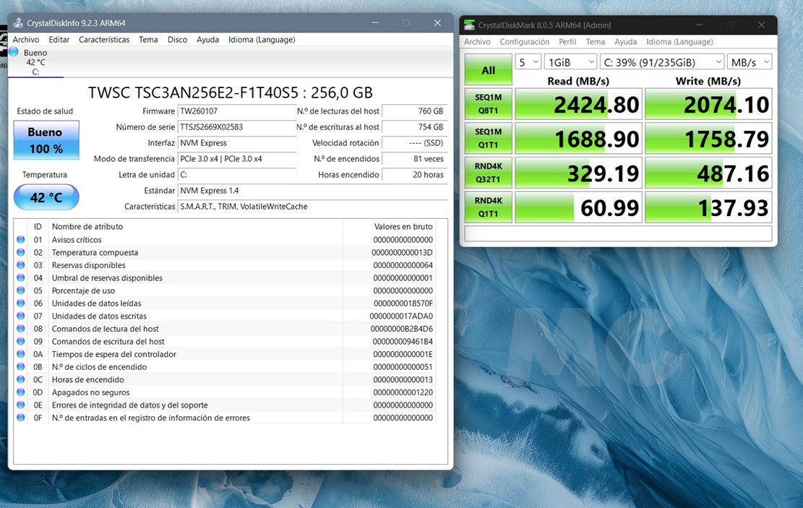The image size is (803, 508).
Task: Open Configuración menu in CrystalDiskMark
Action: [525, 42]
